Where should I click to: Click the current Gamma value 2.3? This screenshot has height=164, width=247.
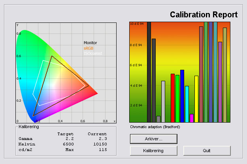point(103,139)
